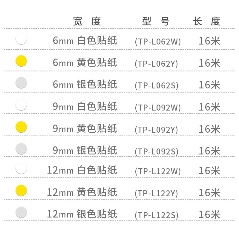Click the 12mm 白色贴纸 label

coord(82,171)
